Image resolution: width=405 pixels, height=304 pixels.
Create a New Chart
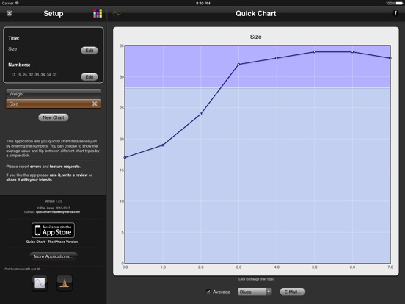54,117
